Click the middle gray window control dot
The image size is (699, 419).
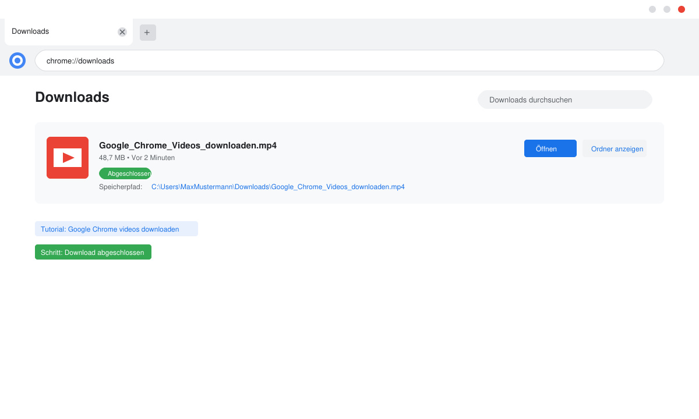point(667,9)
